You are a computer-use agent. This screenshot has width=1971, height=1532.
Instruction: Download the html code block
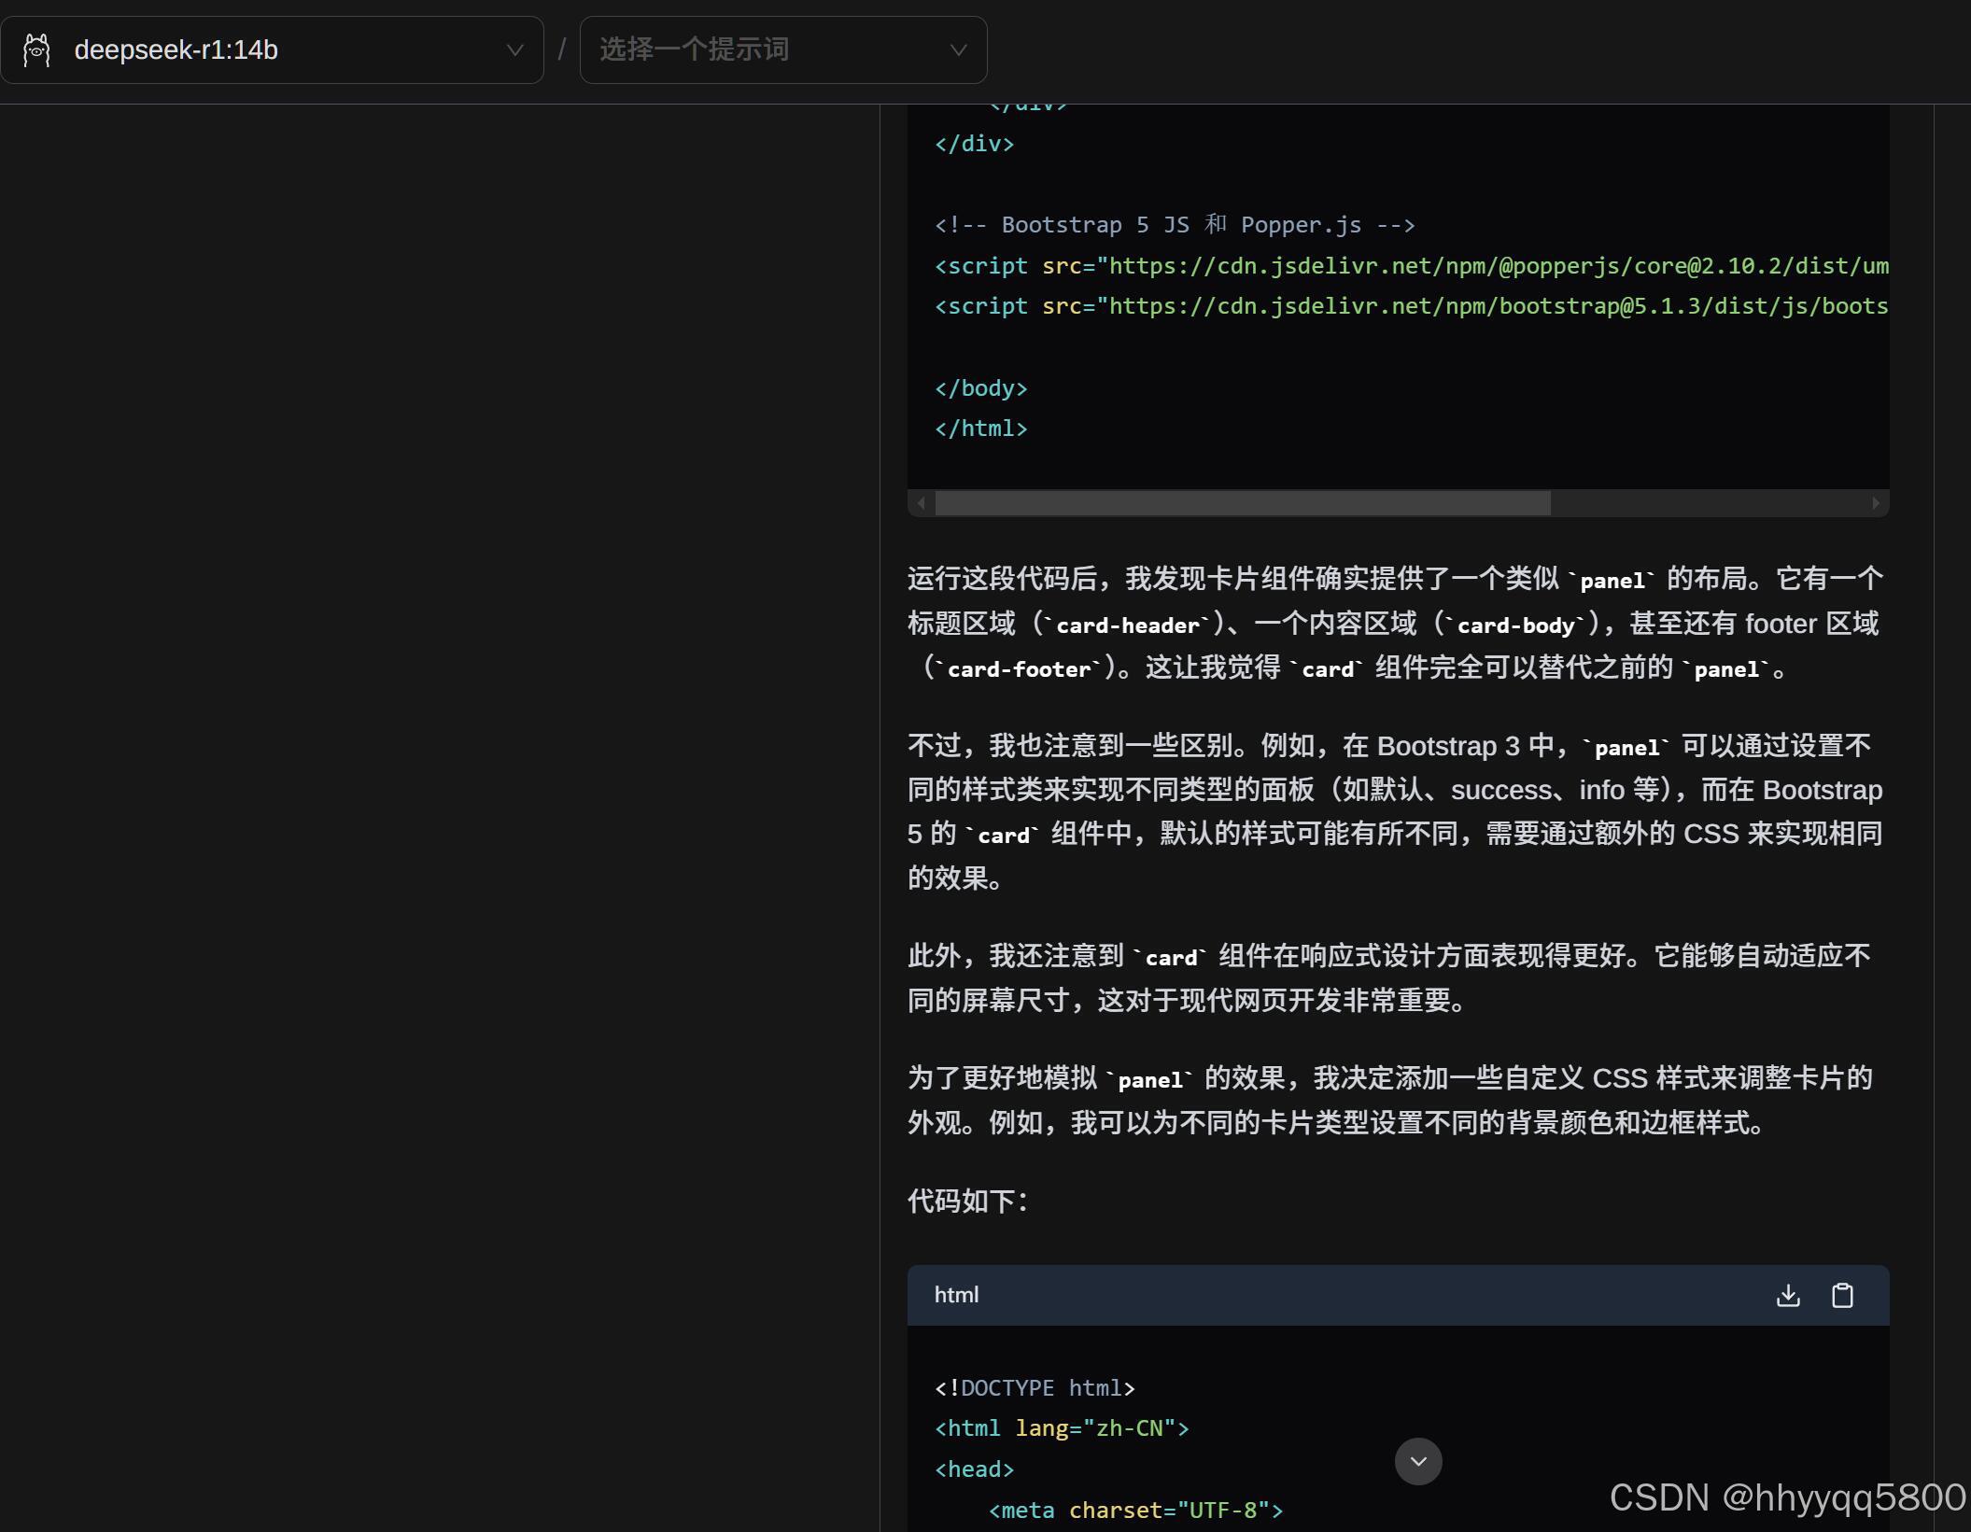pyautogui.click(x=1788, y=1296)
